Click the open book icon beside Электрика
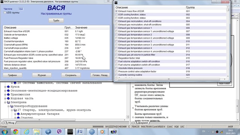 tap(8, 102)
